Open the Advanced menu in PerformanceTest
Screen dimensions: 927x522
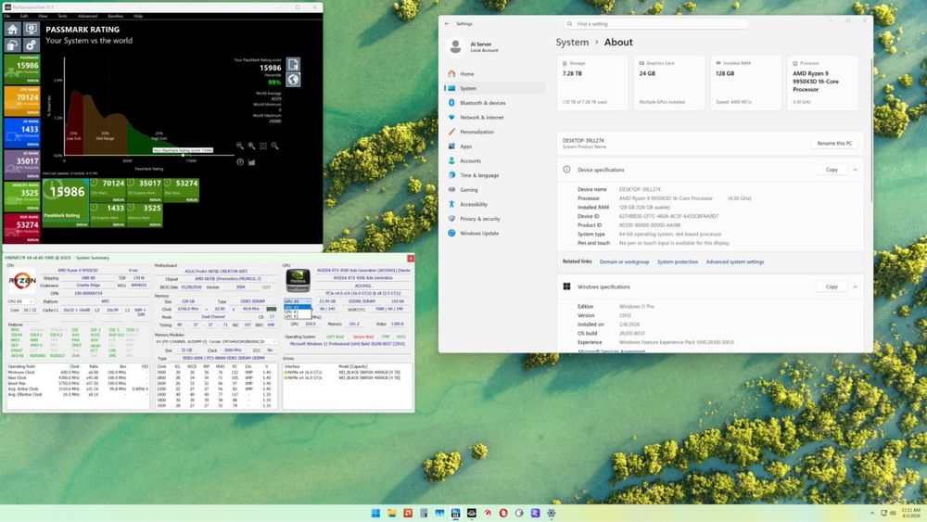click(x=87, y=16)
